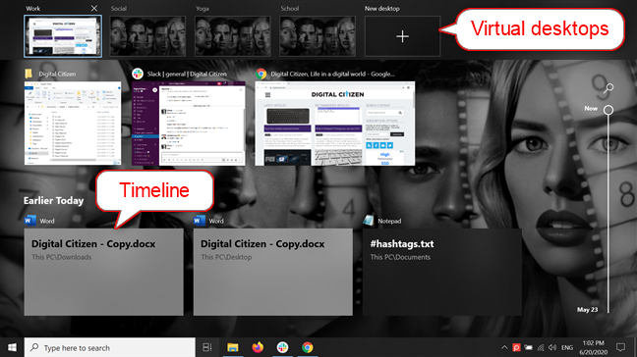The width and height of the screenshot is (637, 357).
Task: Show hidden system tray icons
Action: 504,347
